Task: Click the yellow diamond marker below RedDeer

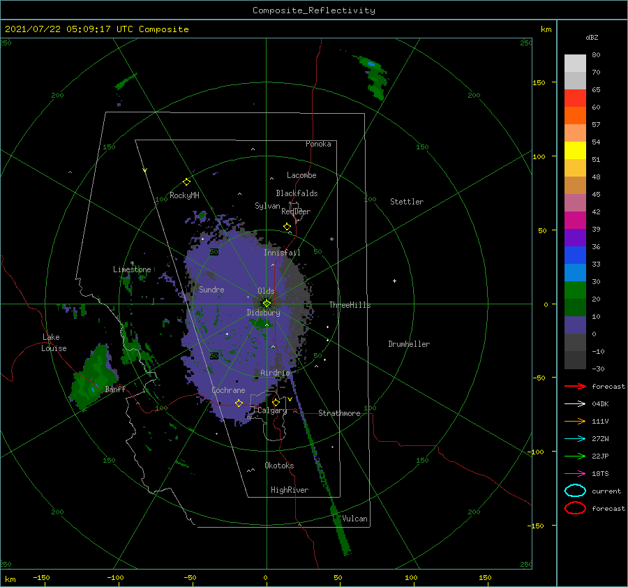Action: click(287, 227)
